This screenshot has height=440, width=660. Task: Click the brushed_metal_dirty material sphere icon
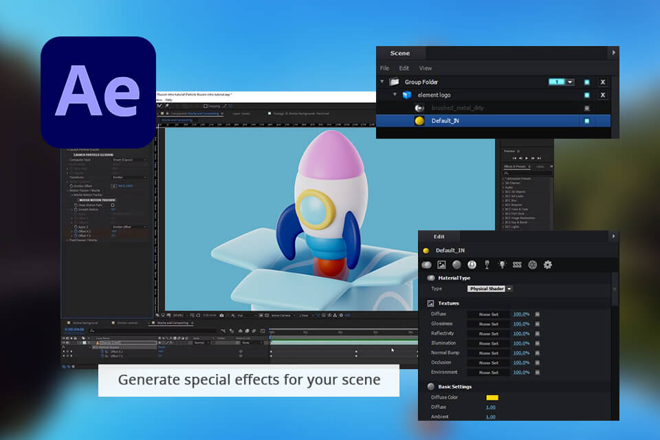click(419, 108)
